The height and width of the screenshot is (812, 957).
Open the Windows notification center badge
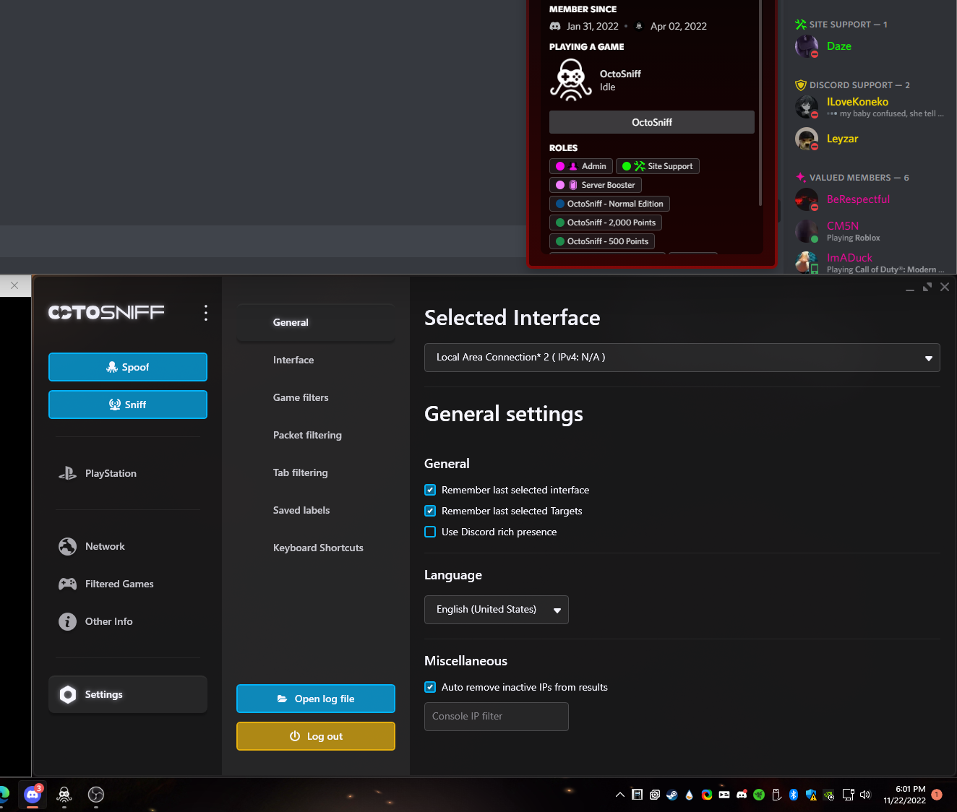pyautogui.click(x=937, y=795)
